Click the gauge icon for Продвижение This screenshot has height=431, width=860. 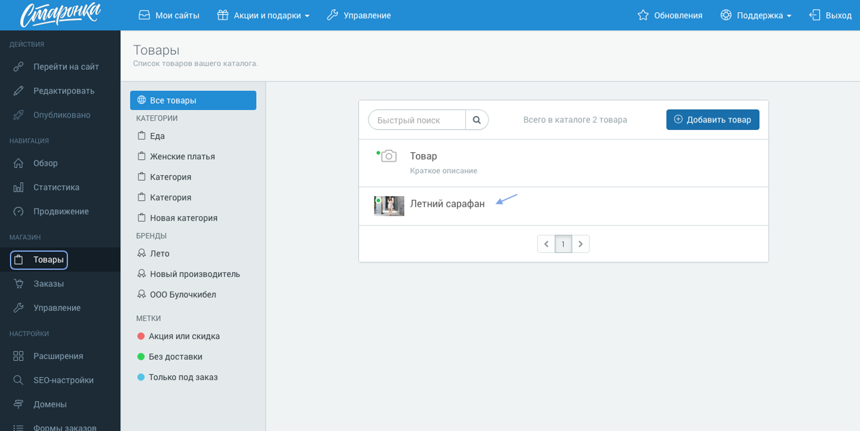point(19,211)
